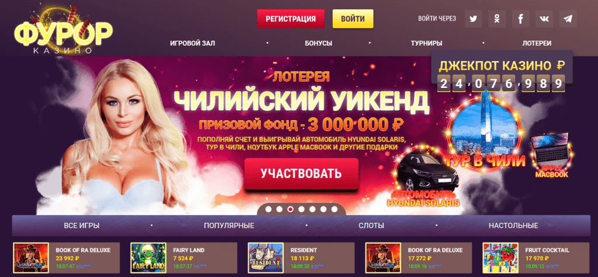The width and height of the screenshot is (598, 277).
Task: Select the active red slide dot
Action: (291, 209)
